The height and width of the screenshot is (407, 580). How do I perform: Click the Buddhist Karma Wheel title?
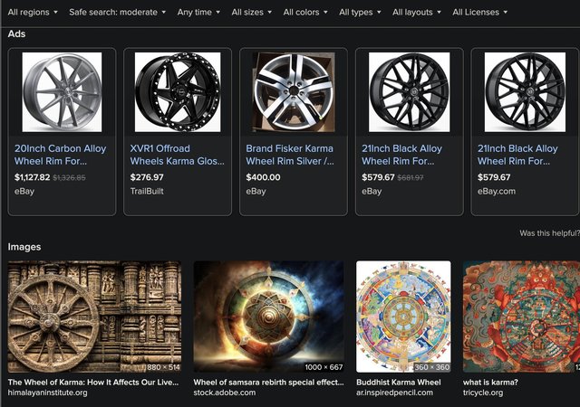click(399, 383)
